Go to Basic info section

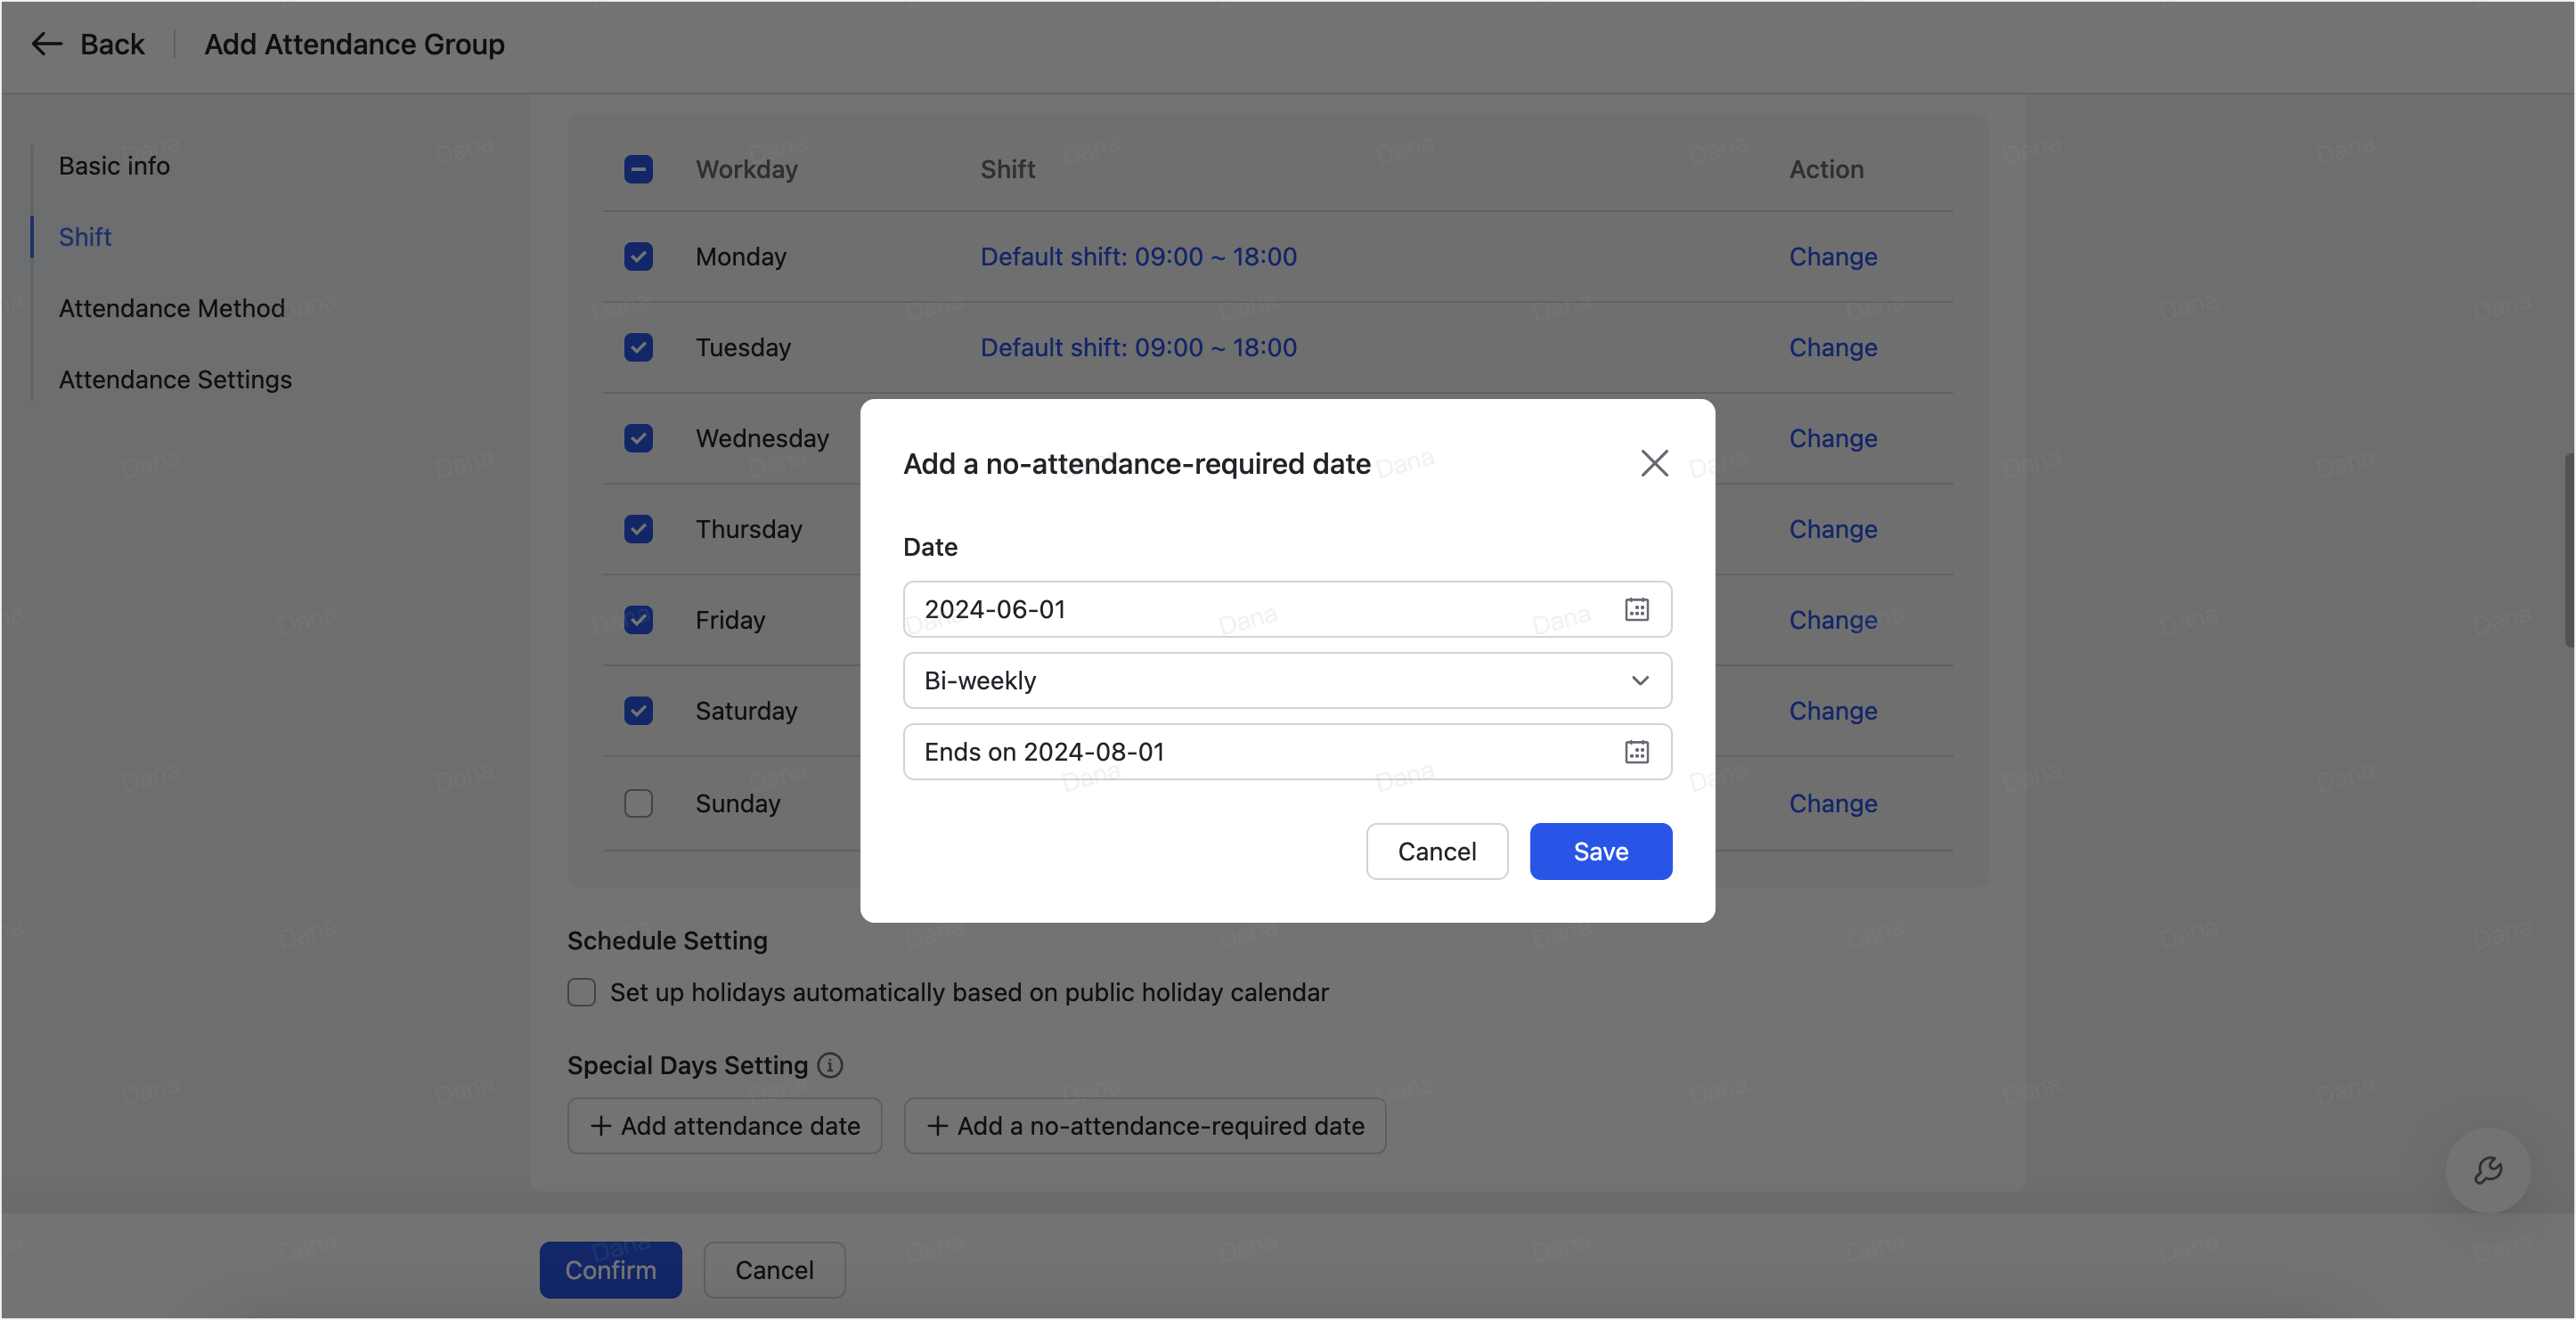[x=114, y=166]
